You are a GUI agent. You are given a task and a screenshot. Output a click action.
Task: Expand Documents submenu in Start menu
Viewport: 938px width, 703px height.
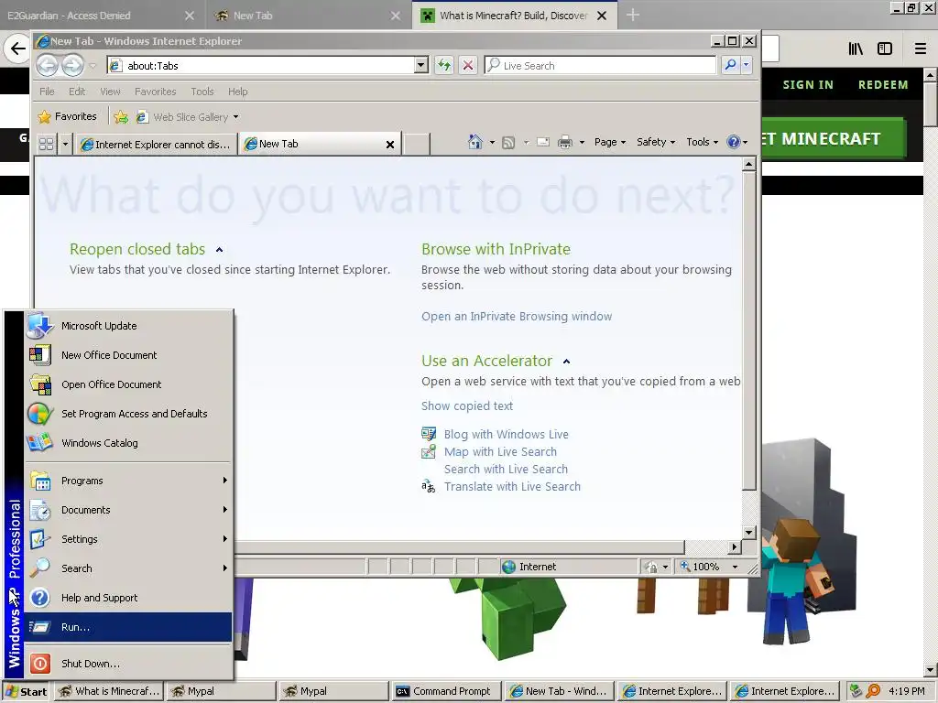point(128,510)
